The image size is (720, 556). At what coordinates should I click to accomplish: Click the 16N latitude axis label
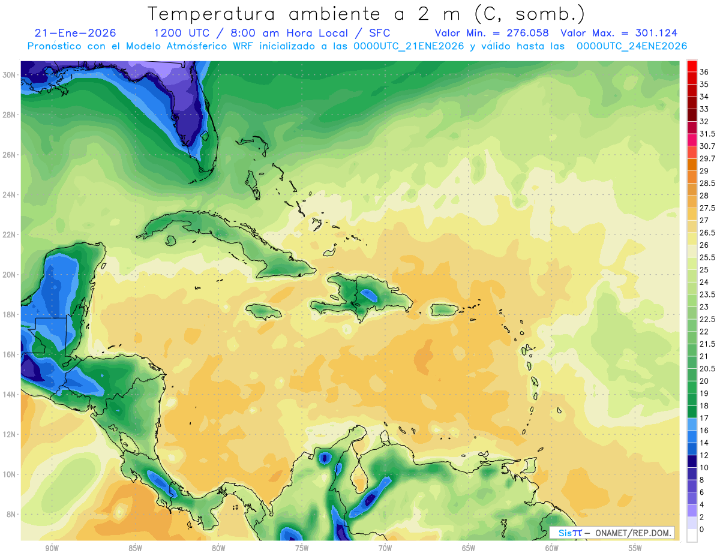[9, 354]
